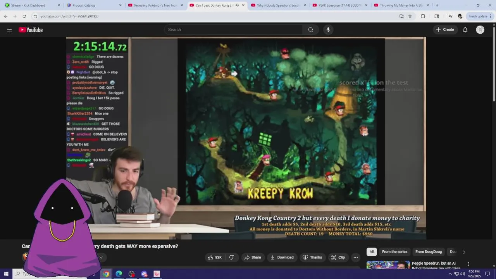Open network settings tray icon
Image resolution: width=496 pixels, height=279 pixels.
[x=456, y=274]
